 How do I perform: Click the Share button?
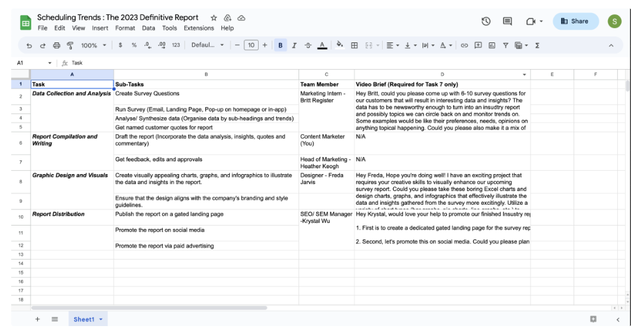tap(575, 22)
